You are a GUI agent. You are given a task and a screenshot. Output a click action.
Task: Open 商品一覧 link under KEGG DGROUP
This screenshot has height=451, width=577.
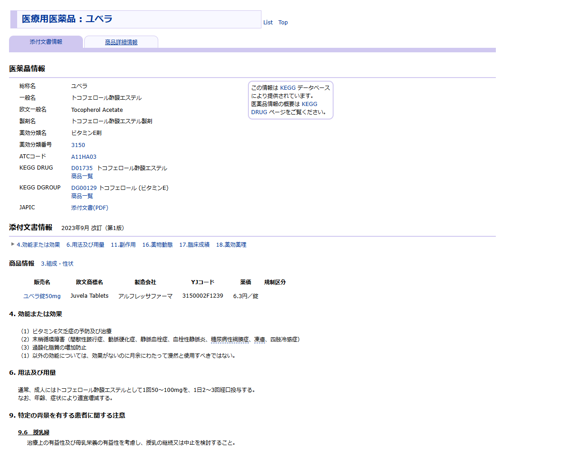(x=82, y=196)
